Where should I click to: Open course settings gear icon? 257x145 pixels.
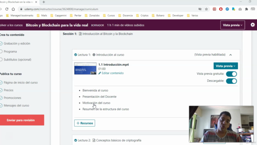pyautogui.click(x=253, y=25)
